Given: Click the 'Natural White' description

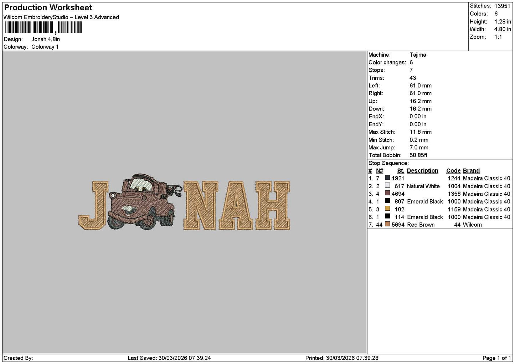Looking at the screenshot, I should [423, 186].
